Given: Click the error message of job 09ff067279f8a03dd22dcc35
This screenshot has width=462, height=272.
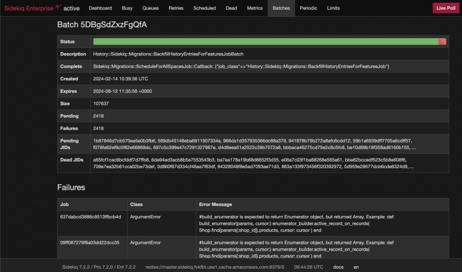Looking at the screenshot, I should (296, 249).
